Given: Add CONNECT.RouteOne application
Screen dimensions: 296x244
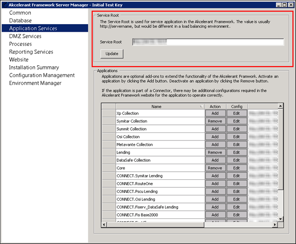Looking at the screenshot, I should click(x=215, y=184).
